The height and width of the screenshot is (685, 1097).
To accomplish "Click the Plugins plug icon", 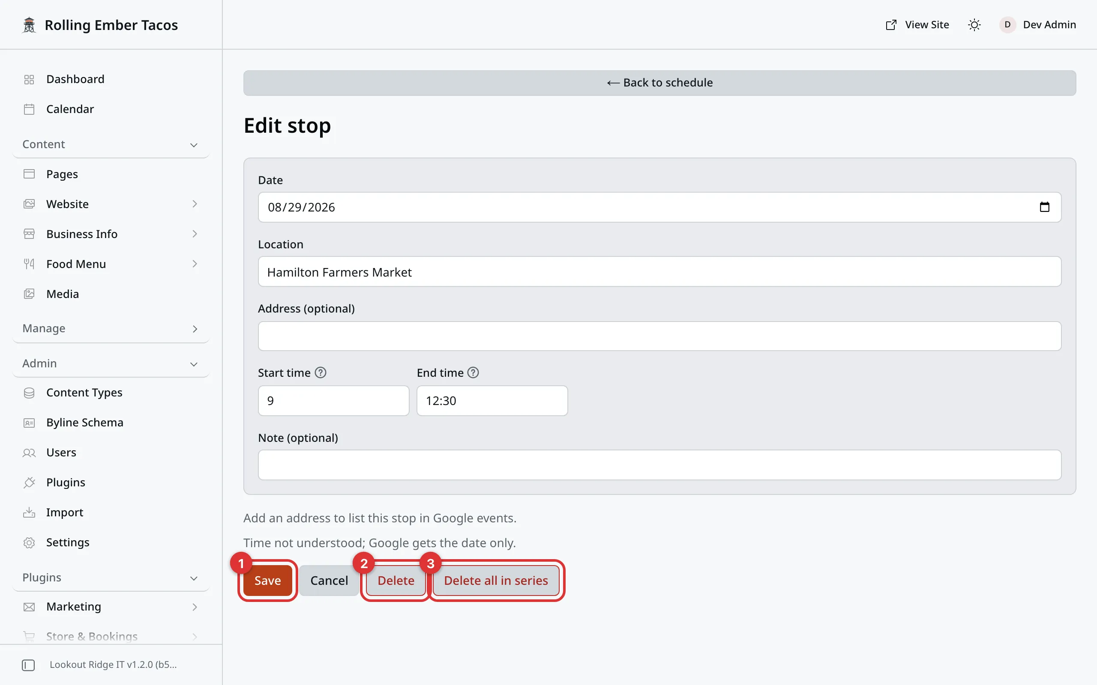I will coord(29,482).
